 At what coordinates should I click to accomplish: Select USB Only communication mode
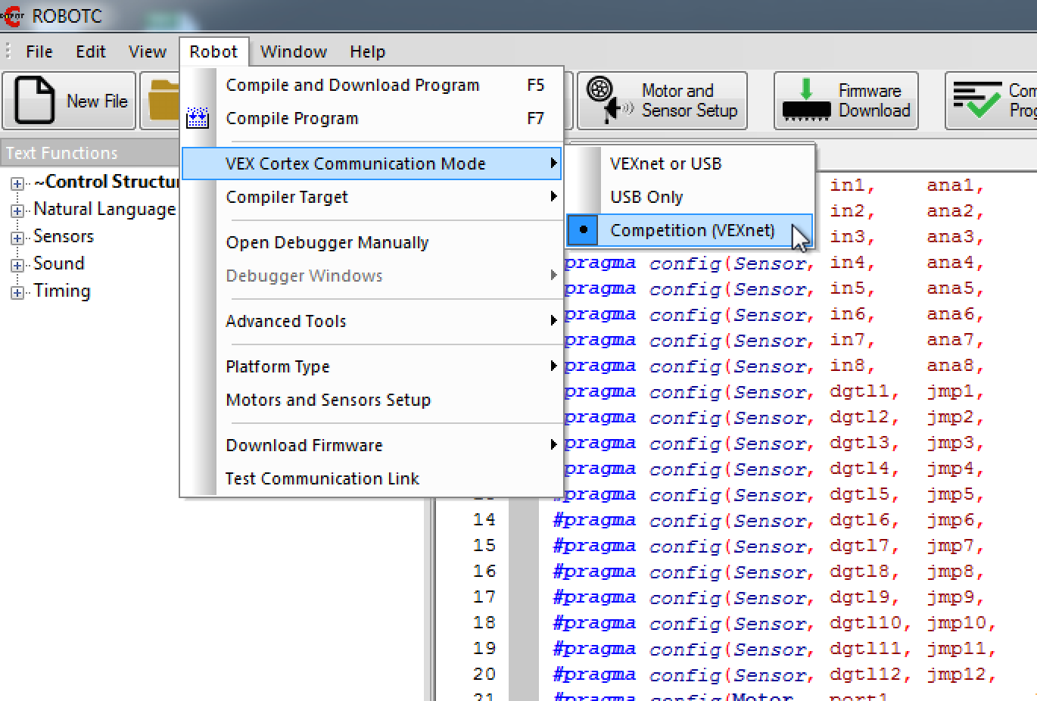(690, 197)
